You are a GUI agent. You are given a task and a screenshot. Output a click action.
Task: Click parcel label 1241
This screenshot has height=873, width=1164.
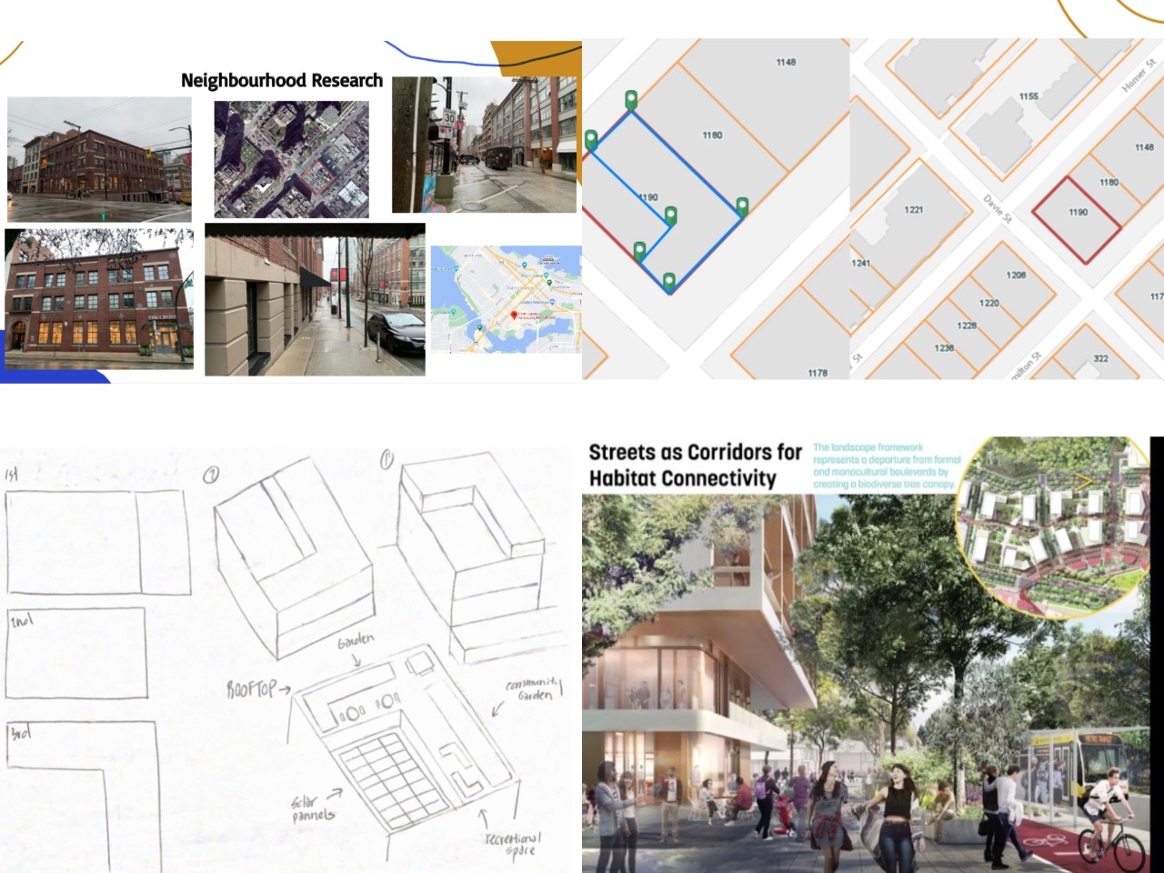coord(860,263)
